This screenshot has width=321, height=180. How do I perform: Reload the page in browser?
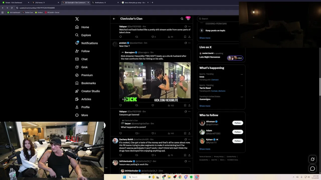tap(12, 8)
